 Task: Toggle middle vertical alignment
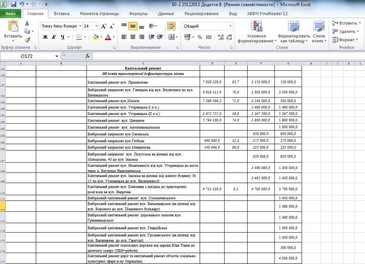(133, 26)
